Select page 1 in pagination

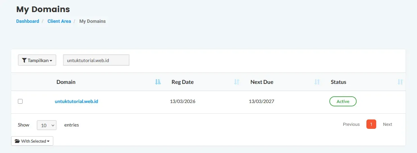click(x=371, y=124)
